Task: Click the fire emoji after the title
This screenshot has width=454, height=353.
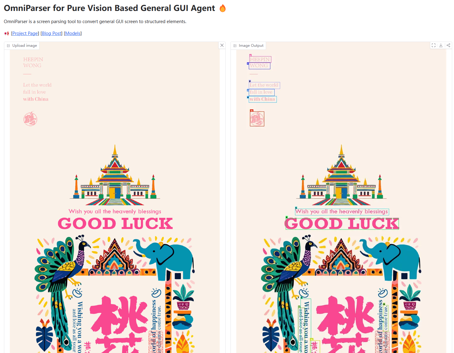Action: tap(223, 8)
